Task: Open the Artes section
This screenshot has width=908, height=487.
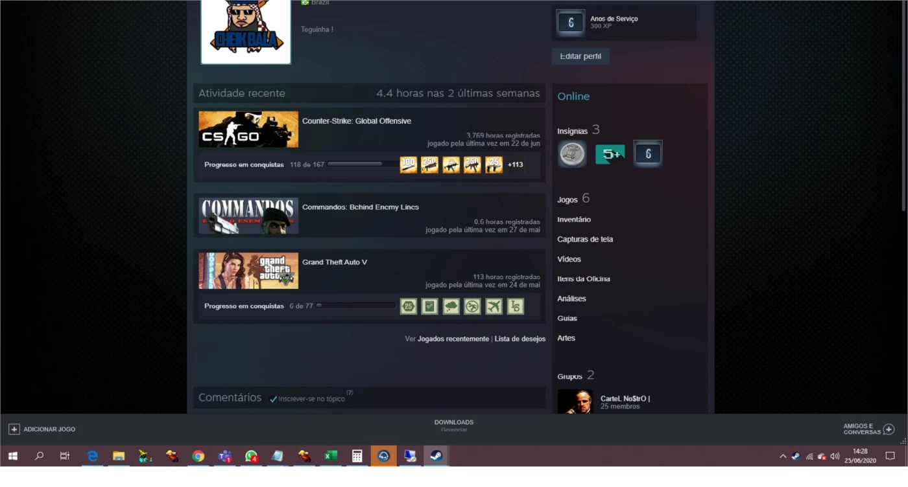Action: (566, 338)
